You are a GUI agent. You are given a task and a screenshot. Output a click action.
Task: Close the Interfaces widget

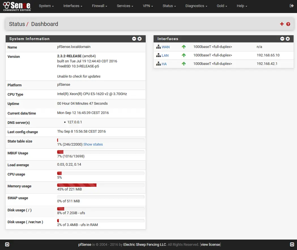coord(288,39)
